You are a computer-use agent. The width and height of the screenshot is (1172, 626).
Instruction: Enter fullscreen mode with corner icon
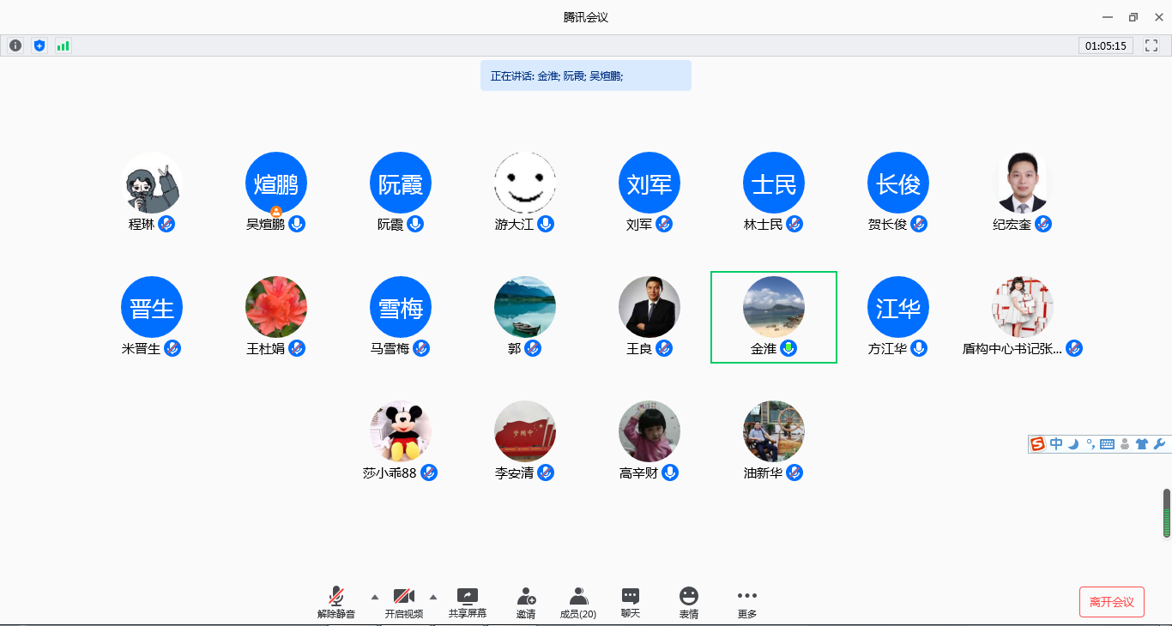pyautogui.click(x=1151, y=45)
